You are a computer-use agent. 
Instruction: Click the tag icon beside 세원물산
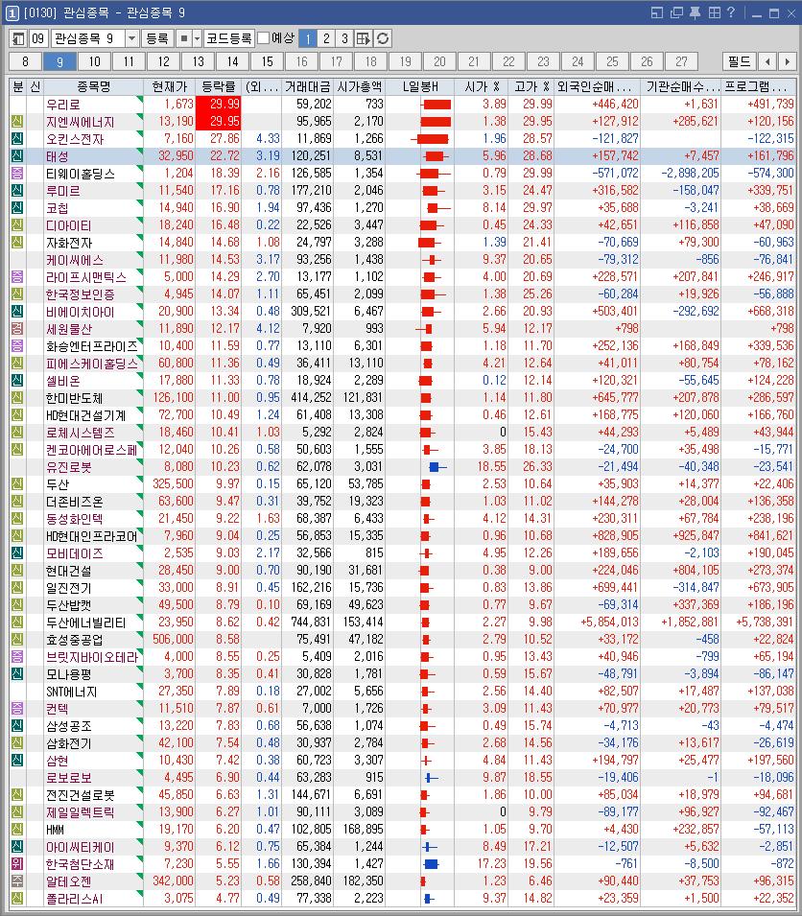point(17,329)
